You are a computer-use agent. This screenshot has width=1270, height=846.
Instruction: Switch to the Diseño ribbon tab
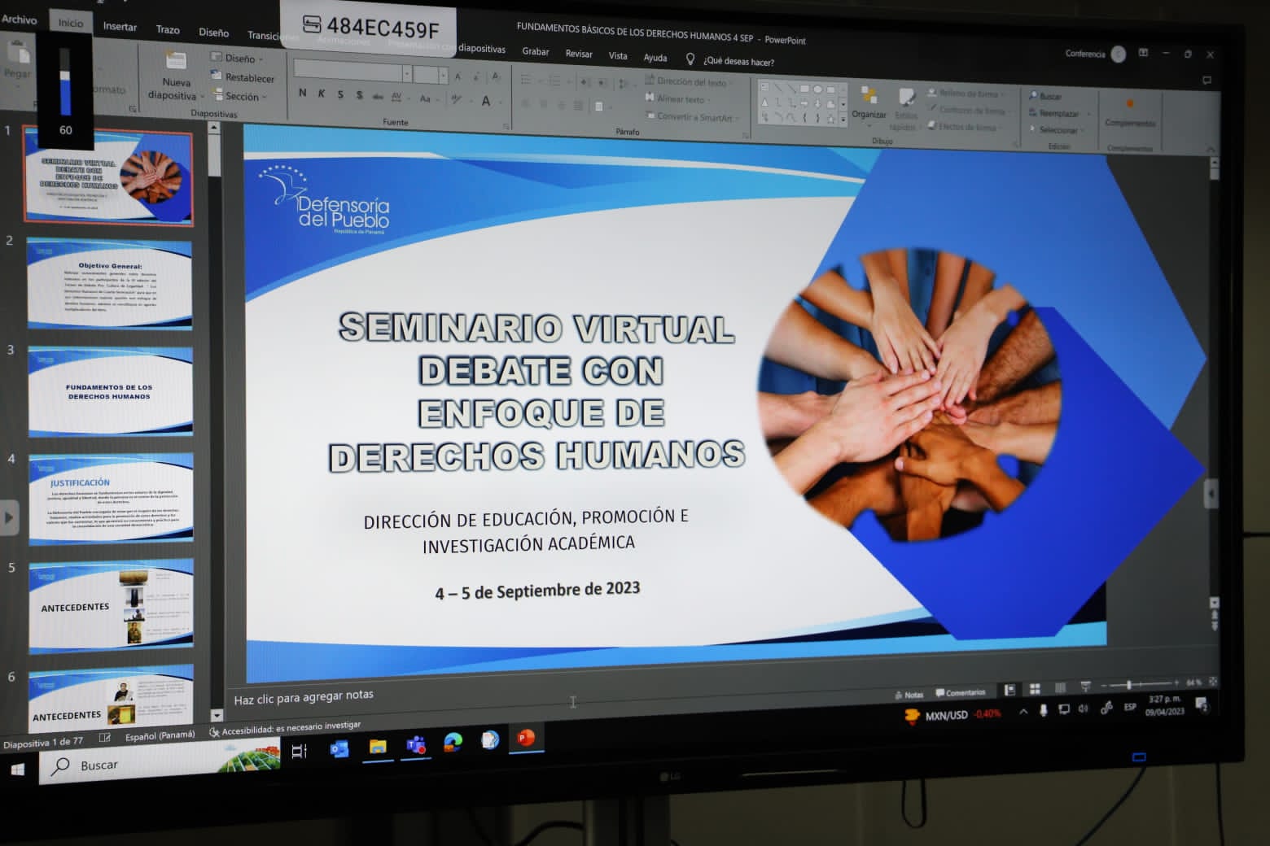tap(214, 33)
